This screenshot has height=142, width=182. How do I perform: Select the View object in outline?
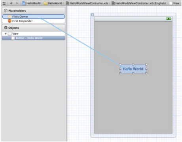click(x=34, y=34)
